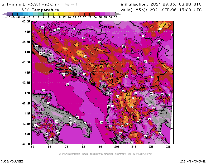211x163 pixels.
Task: Click the legend swatch between -2 and 0
Action: (31, 14)
